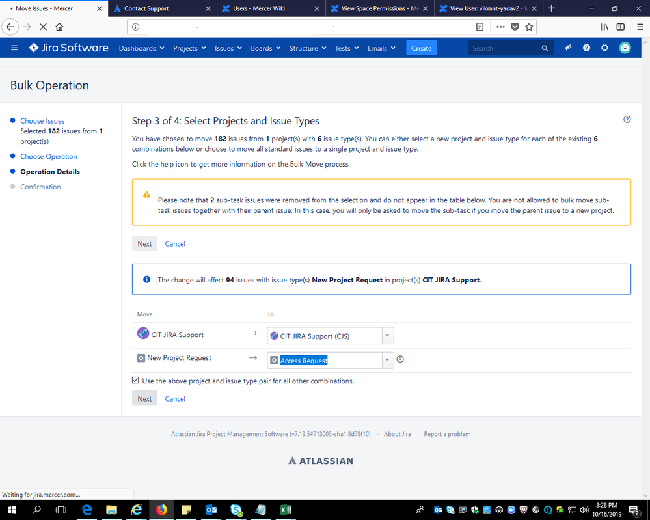Open the user profile avatar menu
This screenshot has height=520, width=650.
coord(625,48)
